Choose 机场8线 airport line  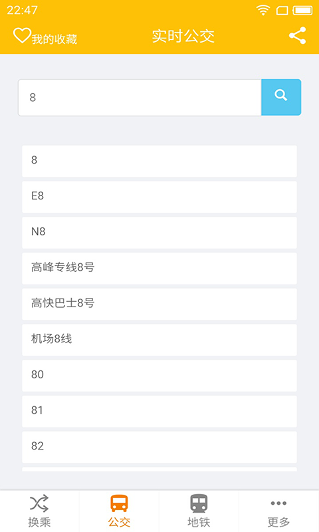tap(159, 340)
